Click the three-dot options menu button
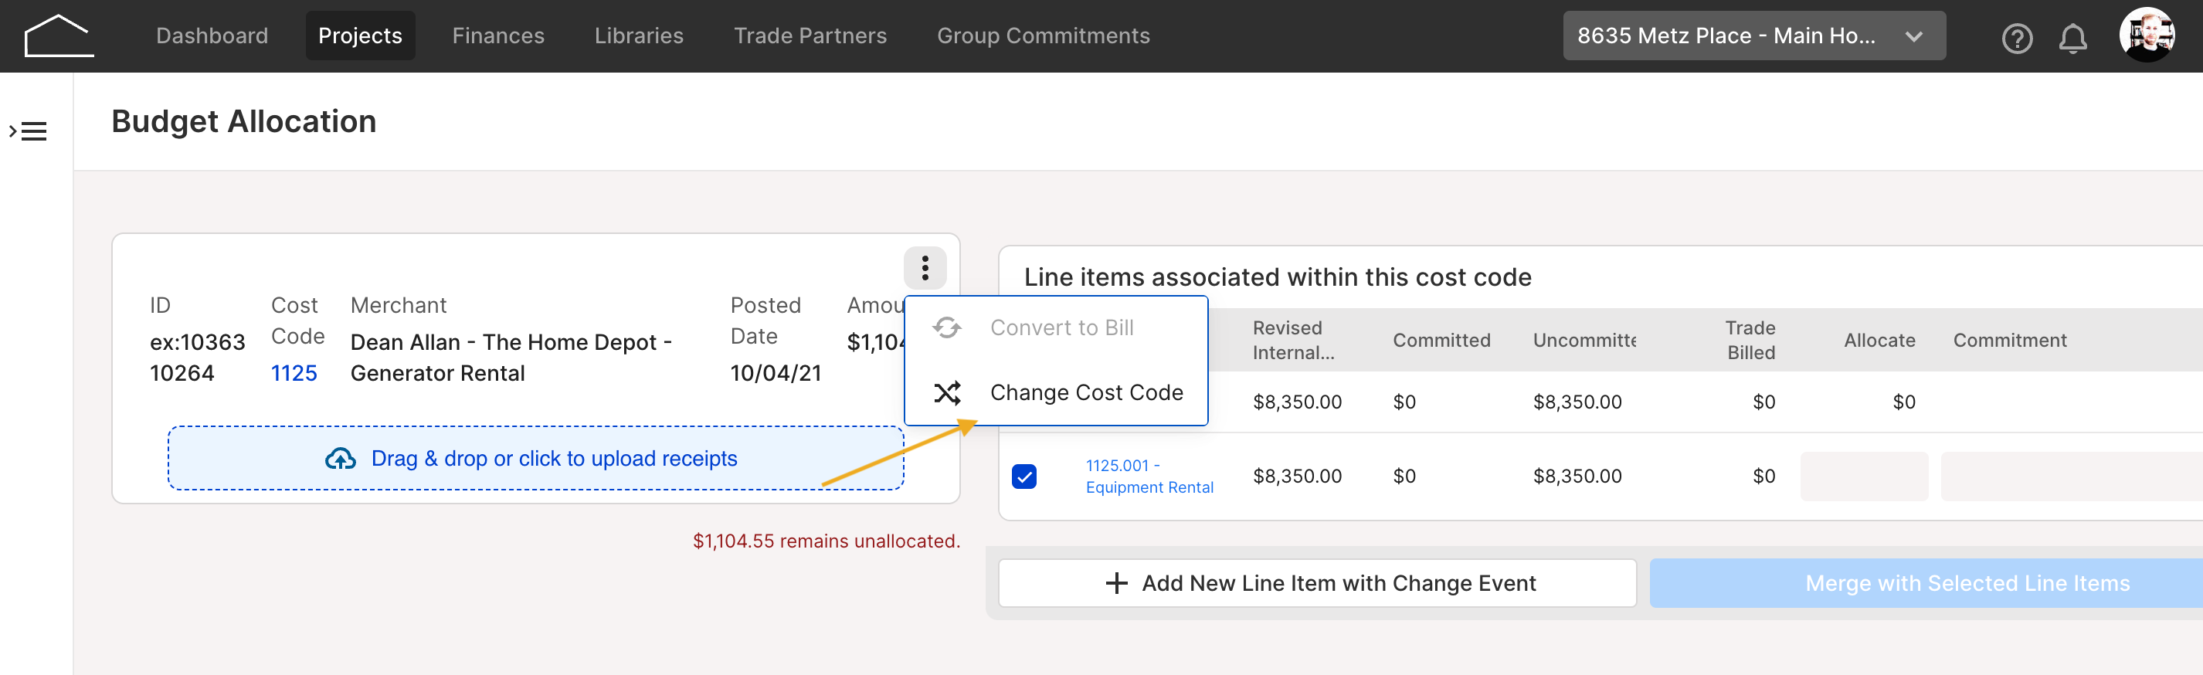The image size is (2203, 675). tap(925, 268)
